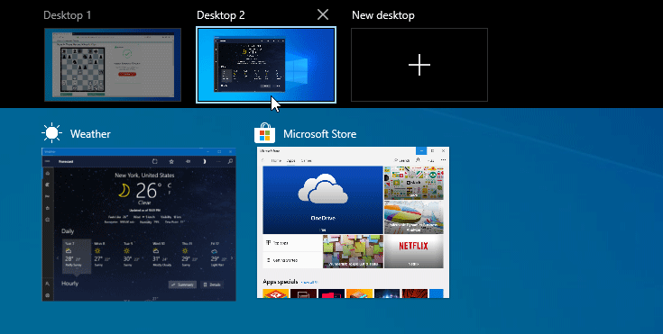
Task: Click the Netflix tile in Microsoft Store
Action: click(x=413, y=251)
